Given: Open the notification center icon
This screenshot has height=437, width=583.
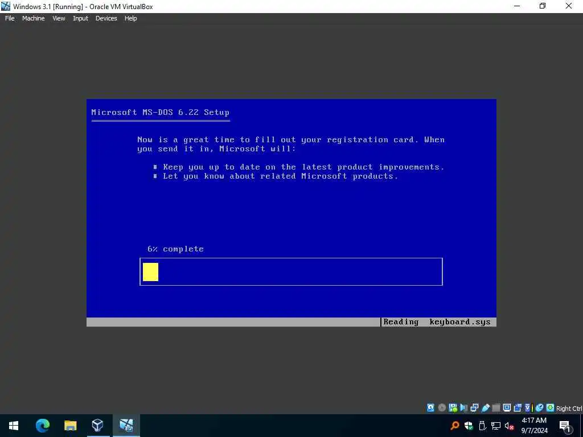Looking at the screenshot, I should click(x=565, y=426).
